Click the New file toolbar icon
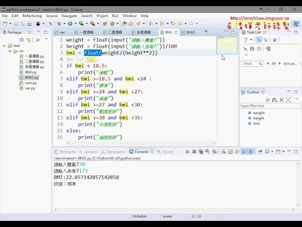Image resolution: width=302 pixels, height=227 pixels. tap(5, 24)
